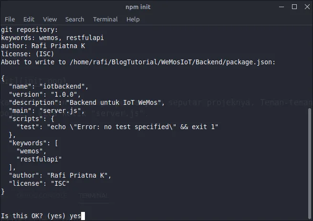Screen dimensions: 313x221
Task: Click the "version": "1.0.0" line
Action: tap(47, 94)
